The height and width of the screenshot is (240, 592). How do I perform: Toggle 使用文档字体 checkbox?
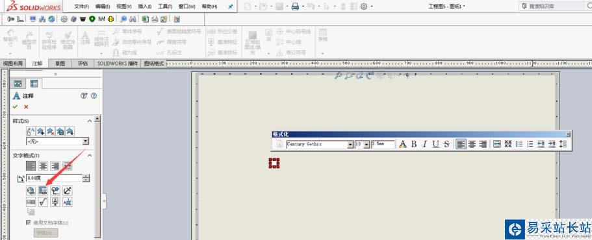[x=28, y=222]
